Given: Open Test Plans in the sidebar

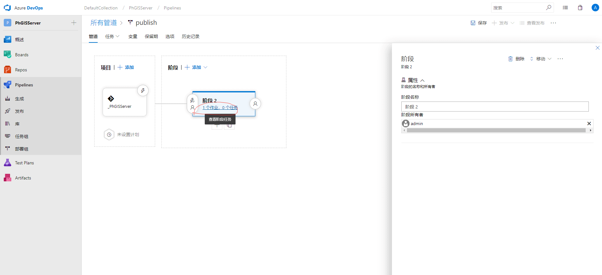Looking at the screenshot, I should 24,163.
